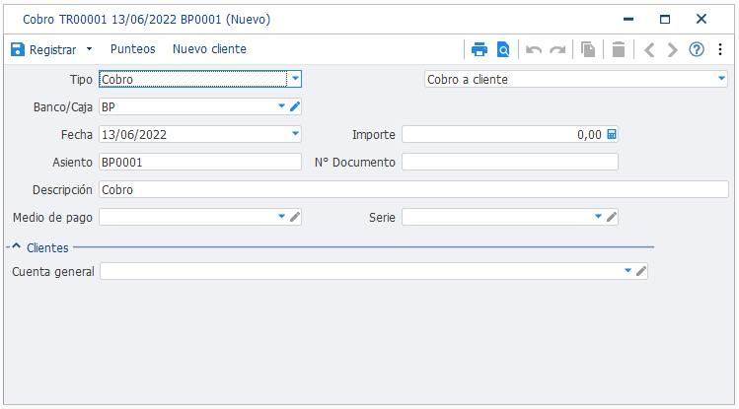739x409 pixels.
Task: Click the copy document icon
Action: (x=588, y=49)
